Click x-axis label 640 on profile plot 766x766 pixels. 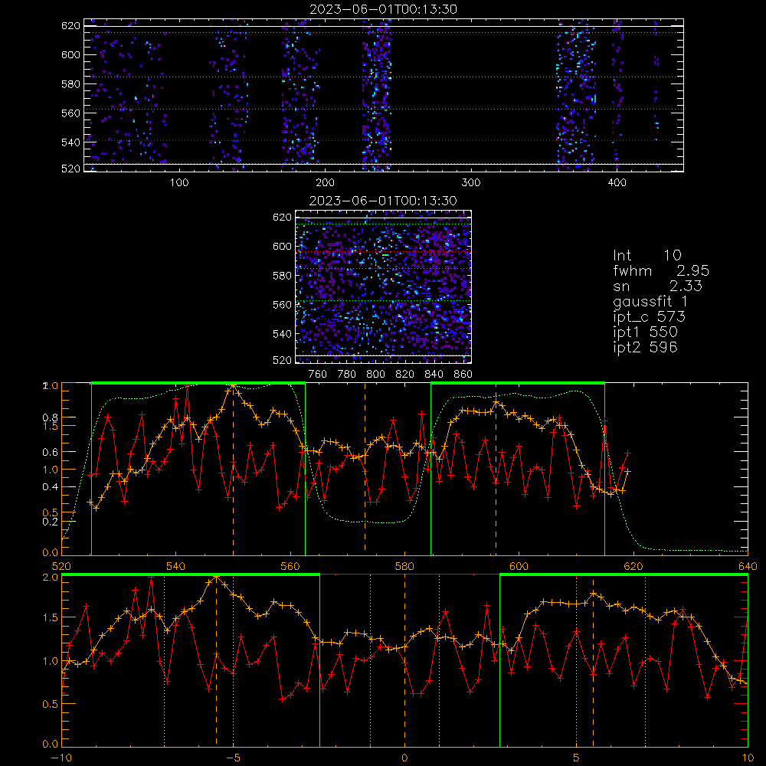pyautogui.click(x=748, y=567)
